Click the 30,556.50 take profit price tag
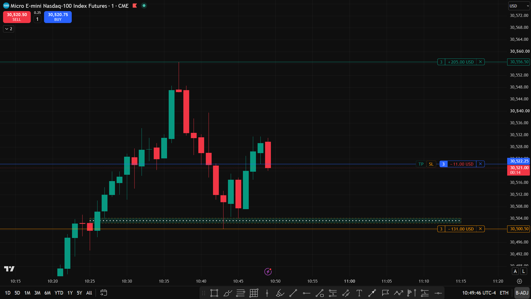This screenshot has width=531, height=299. (519, 62)
